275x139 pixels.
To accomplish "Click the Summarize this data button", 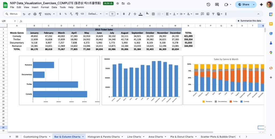I will point(249,21).
